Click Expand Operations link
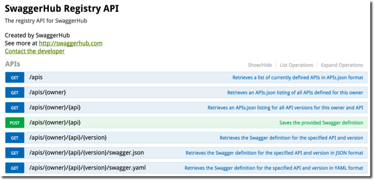 tap(342, 65)
